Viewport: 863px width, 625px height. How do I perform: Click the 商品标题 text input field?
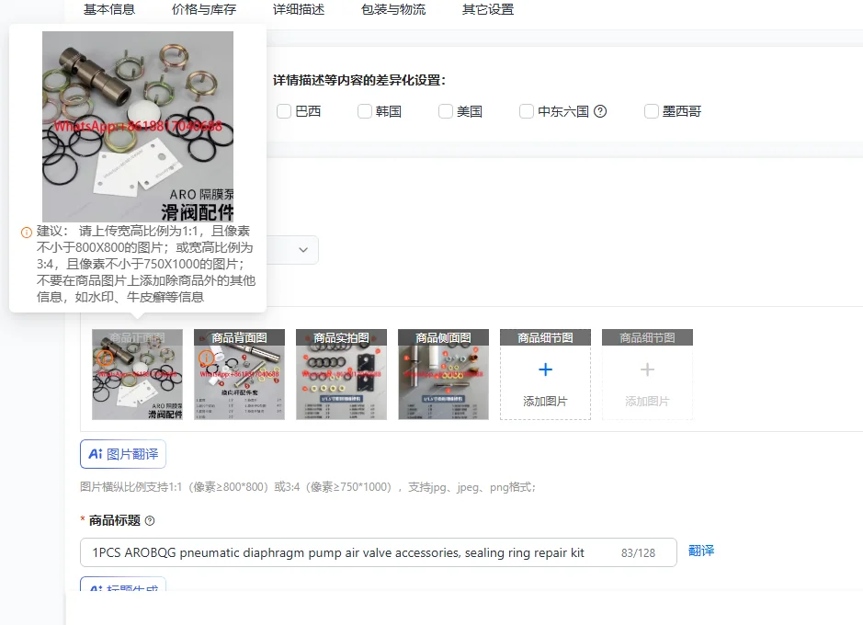(x=379, y=552)
